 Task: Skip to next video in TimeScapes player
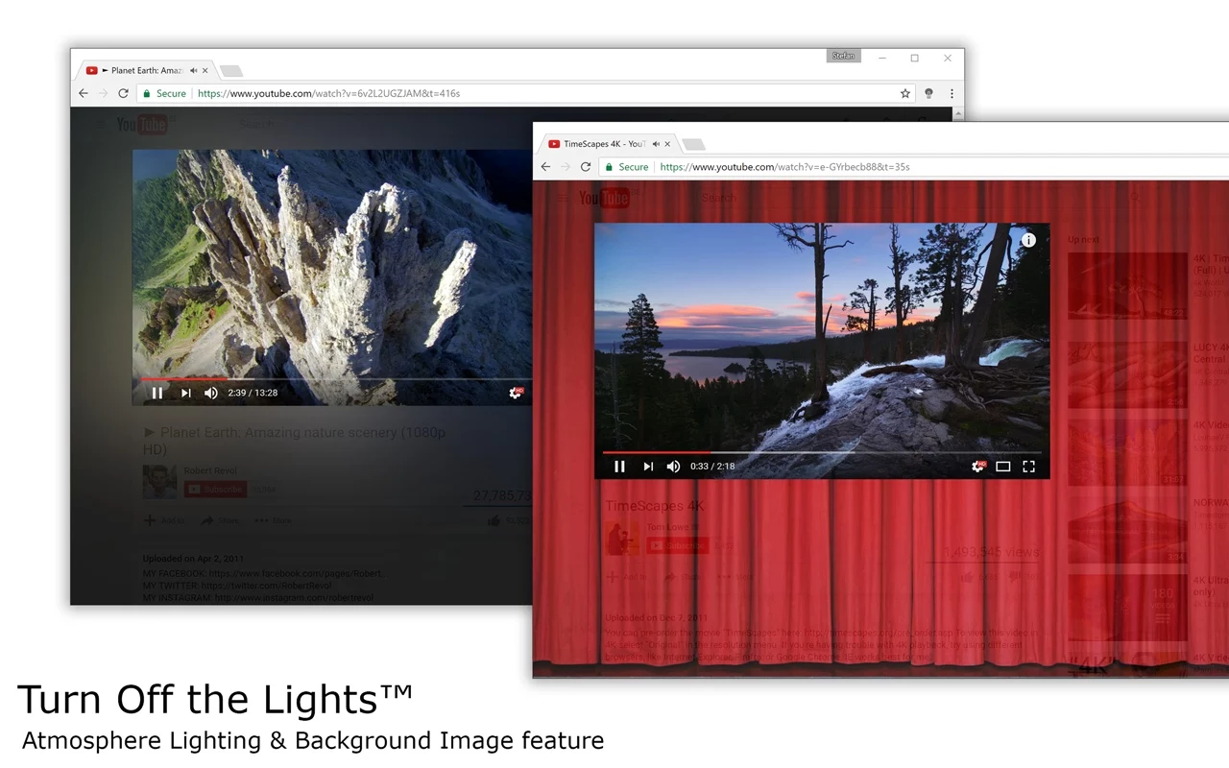(648, 467)
